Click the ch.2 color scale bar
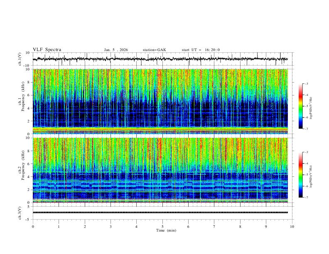 (x=300, y=175)
